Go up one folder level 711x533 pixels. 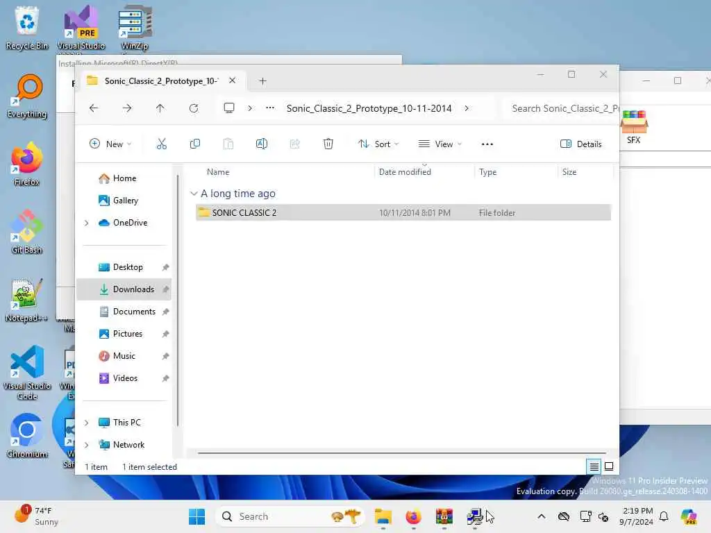pyautogui.click(x=160, y=108)
